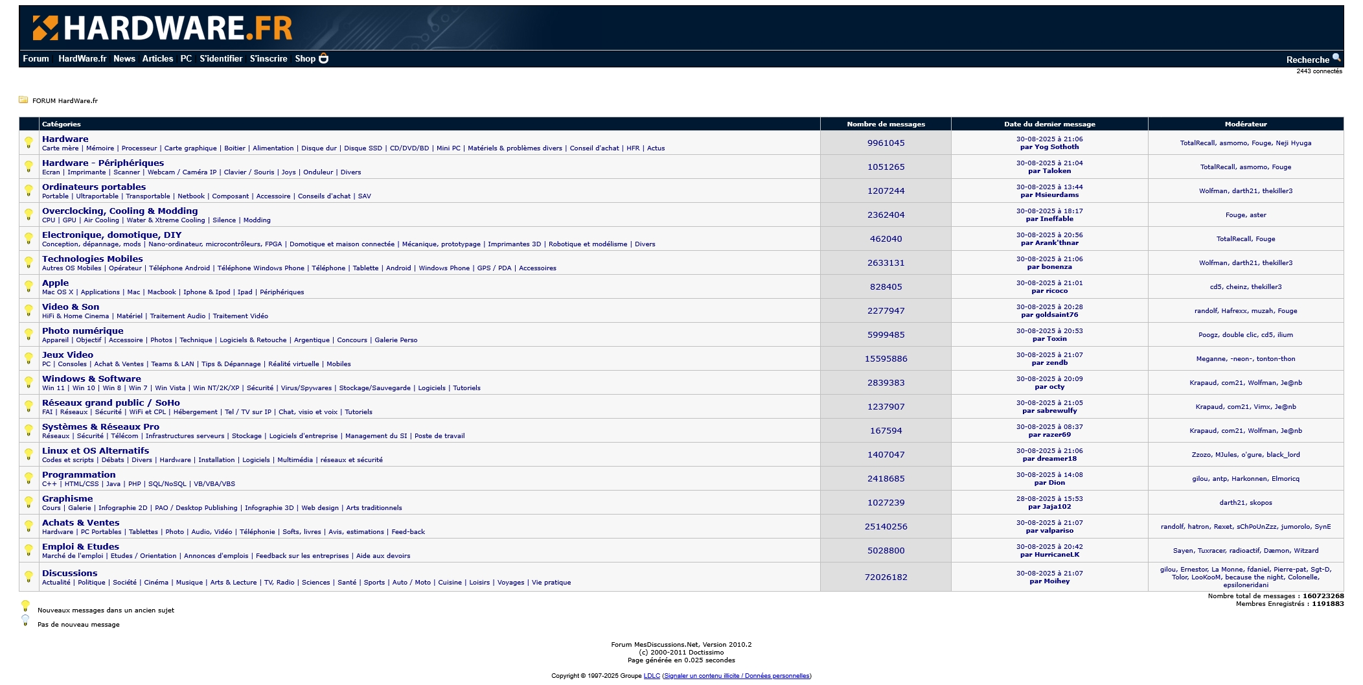Open the Achats & Ventes category
This screenshot has width=1363, height=685.
tap(81, 522)
